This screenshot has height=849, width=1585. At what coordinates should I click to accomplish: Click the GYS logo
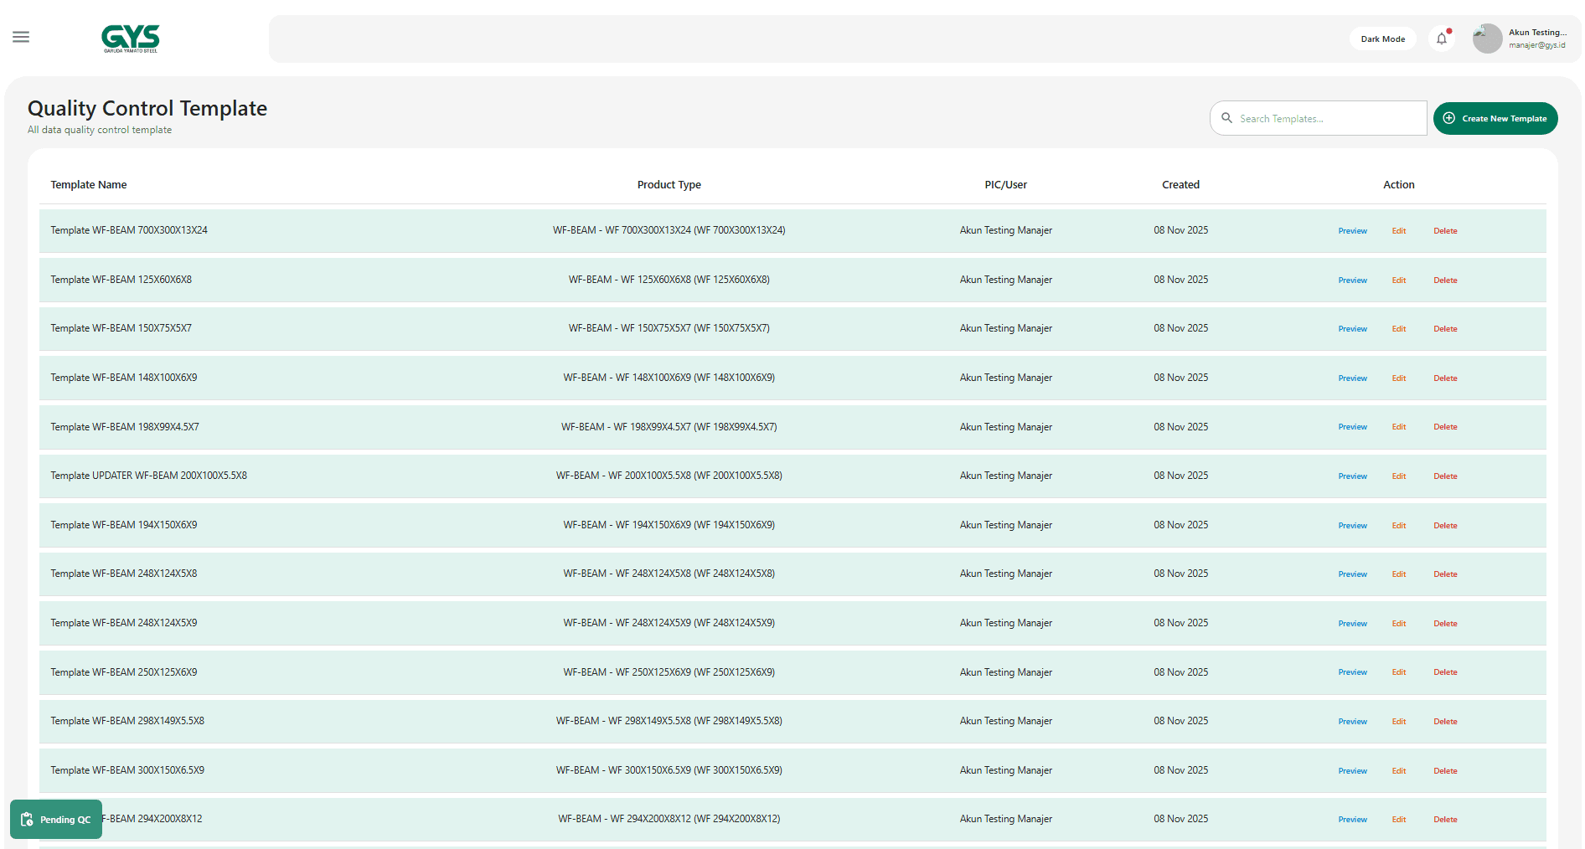(130, 39)
